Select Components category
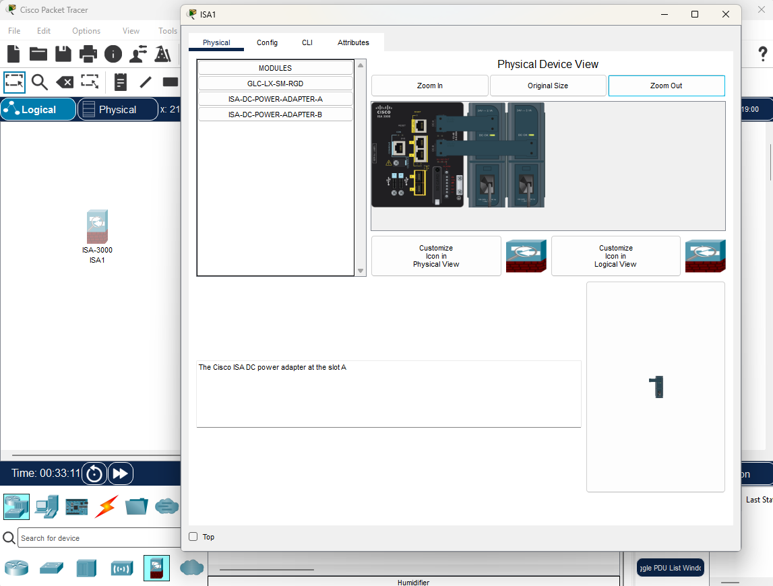 point(76,507)
